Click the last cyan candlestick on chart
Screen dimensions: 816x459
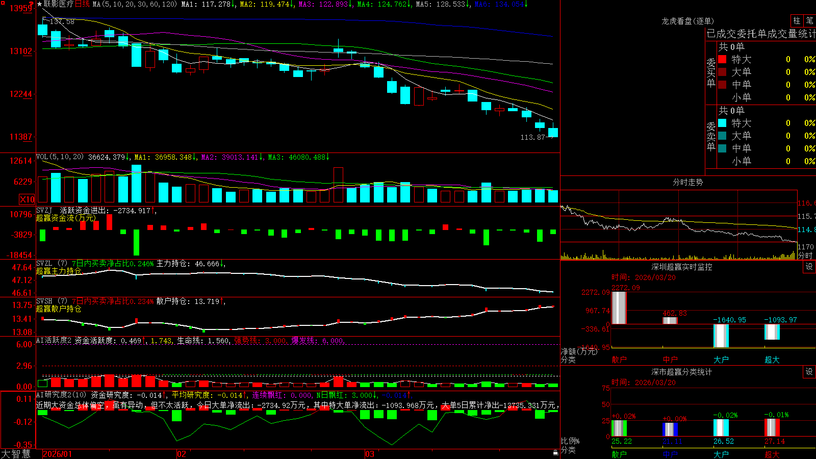[x=553, y=133]
